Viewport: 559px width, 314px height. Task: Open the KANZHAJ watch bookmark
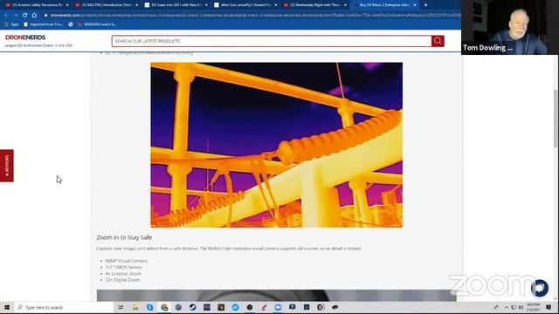pos(97,24)
